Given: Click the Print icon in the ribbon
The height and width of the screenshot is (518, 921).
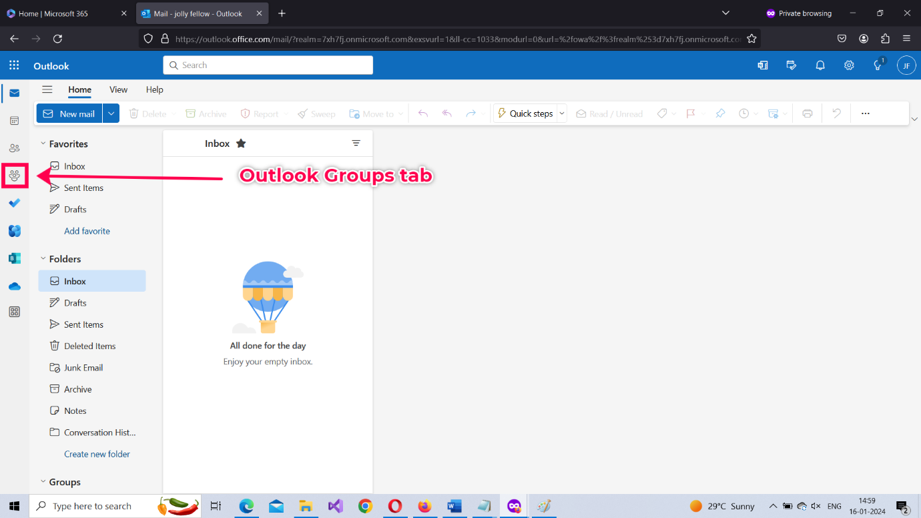Looking at the screenshot, I should click(x=808, y=114).
